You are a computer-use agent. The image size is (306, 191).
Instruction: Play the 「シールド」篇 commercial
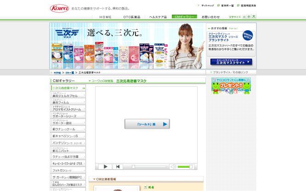click(x=147, y=124)
